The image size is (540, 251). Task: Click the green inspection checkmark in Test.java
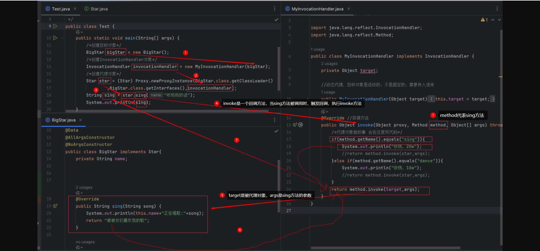click(x=276, y=20)
